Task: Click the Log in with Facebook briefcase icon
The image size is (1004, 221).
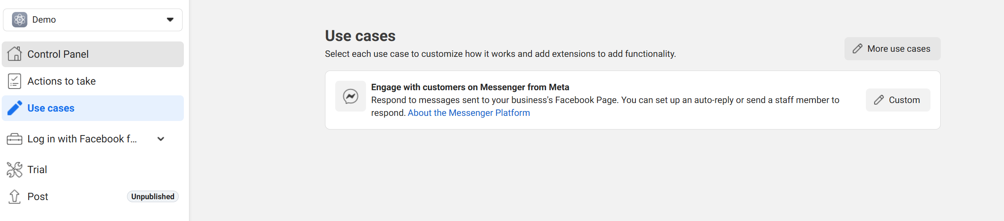Action: tap(15, 139)
